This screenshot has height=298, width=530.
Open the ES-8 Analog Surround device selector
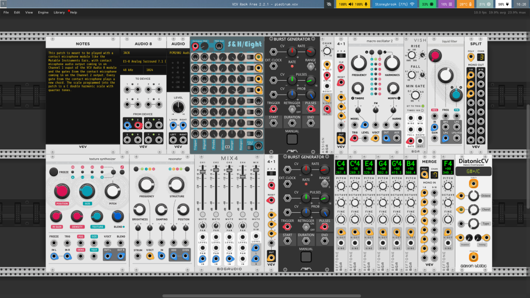[x=143, y=62]
